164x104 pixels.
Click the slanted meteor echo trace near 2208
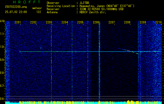click(128, 51)
